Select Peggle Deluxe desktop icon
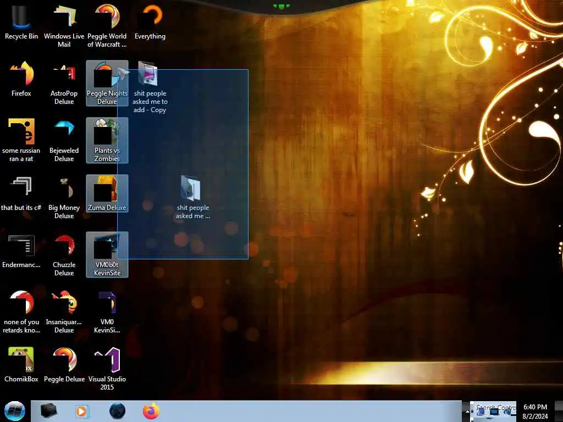 (x=64, y=365)
